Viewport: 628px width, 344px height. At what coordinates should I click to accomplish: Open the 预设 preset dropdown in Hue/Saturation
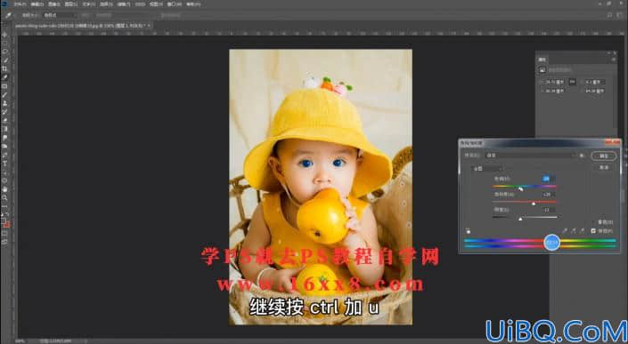pos(531,156)
